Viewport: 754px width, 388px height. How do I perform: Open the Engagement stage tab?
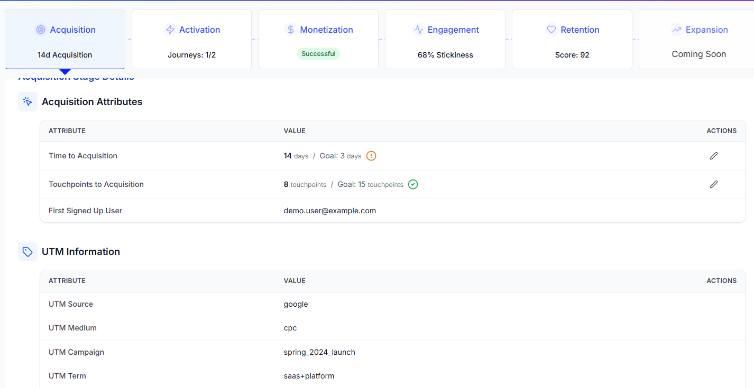point(445,40)
